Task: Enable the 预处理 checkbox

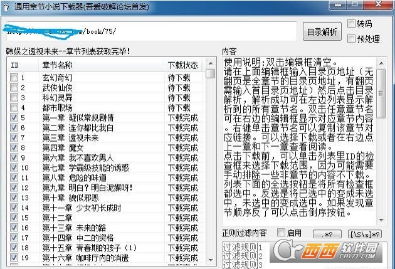Action: [x=351, y=38]
